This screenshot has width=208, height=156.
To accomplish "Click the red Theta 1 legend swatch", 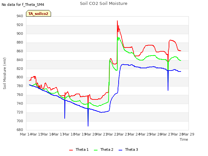I will click(71, 150).
